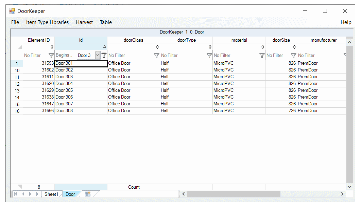The image size is (362, 209).
Task: Toggle sort diamond on doorClass column
Action: [x=157, y=47]
